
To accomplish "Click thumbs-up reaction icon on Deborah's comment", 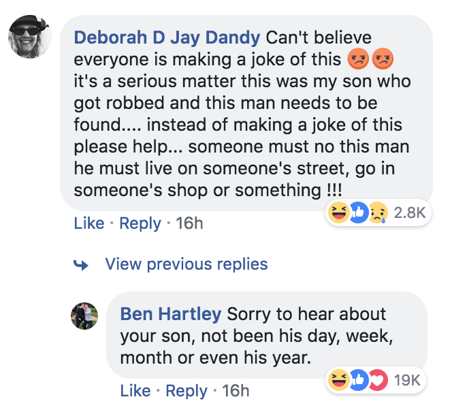I will pyautogui.click(x=357, y=213).
